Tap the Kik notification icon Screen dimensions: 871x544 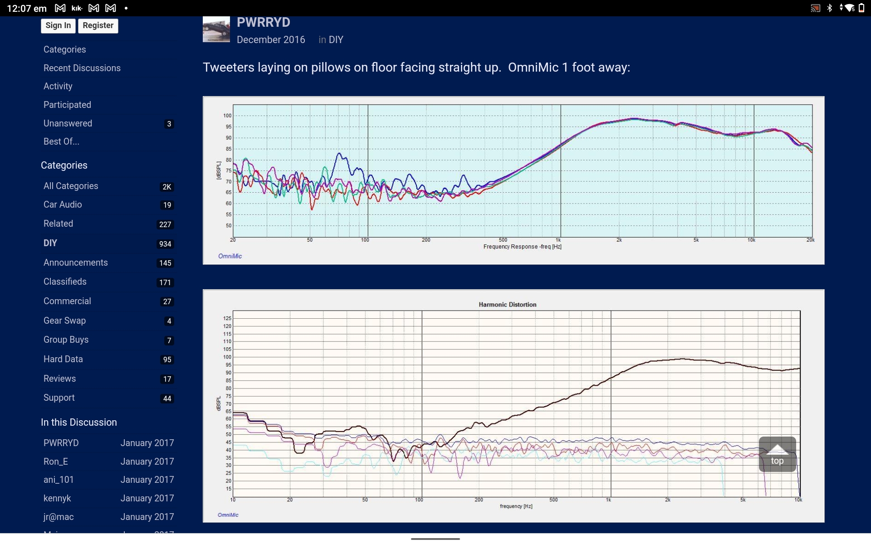tap(77, 8)
